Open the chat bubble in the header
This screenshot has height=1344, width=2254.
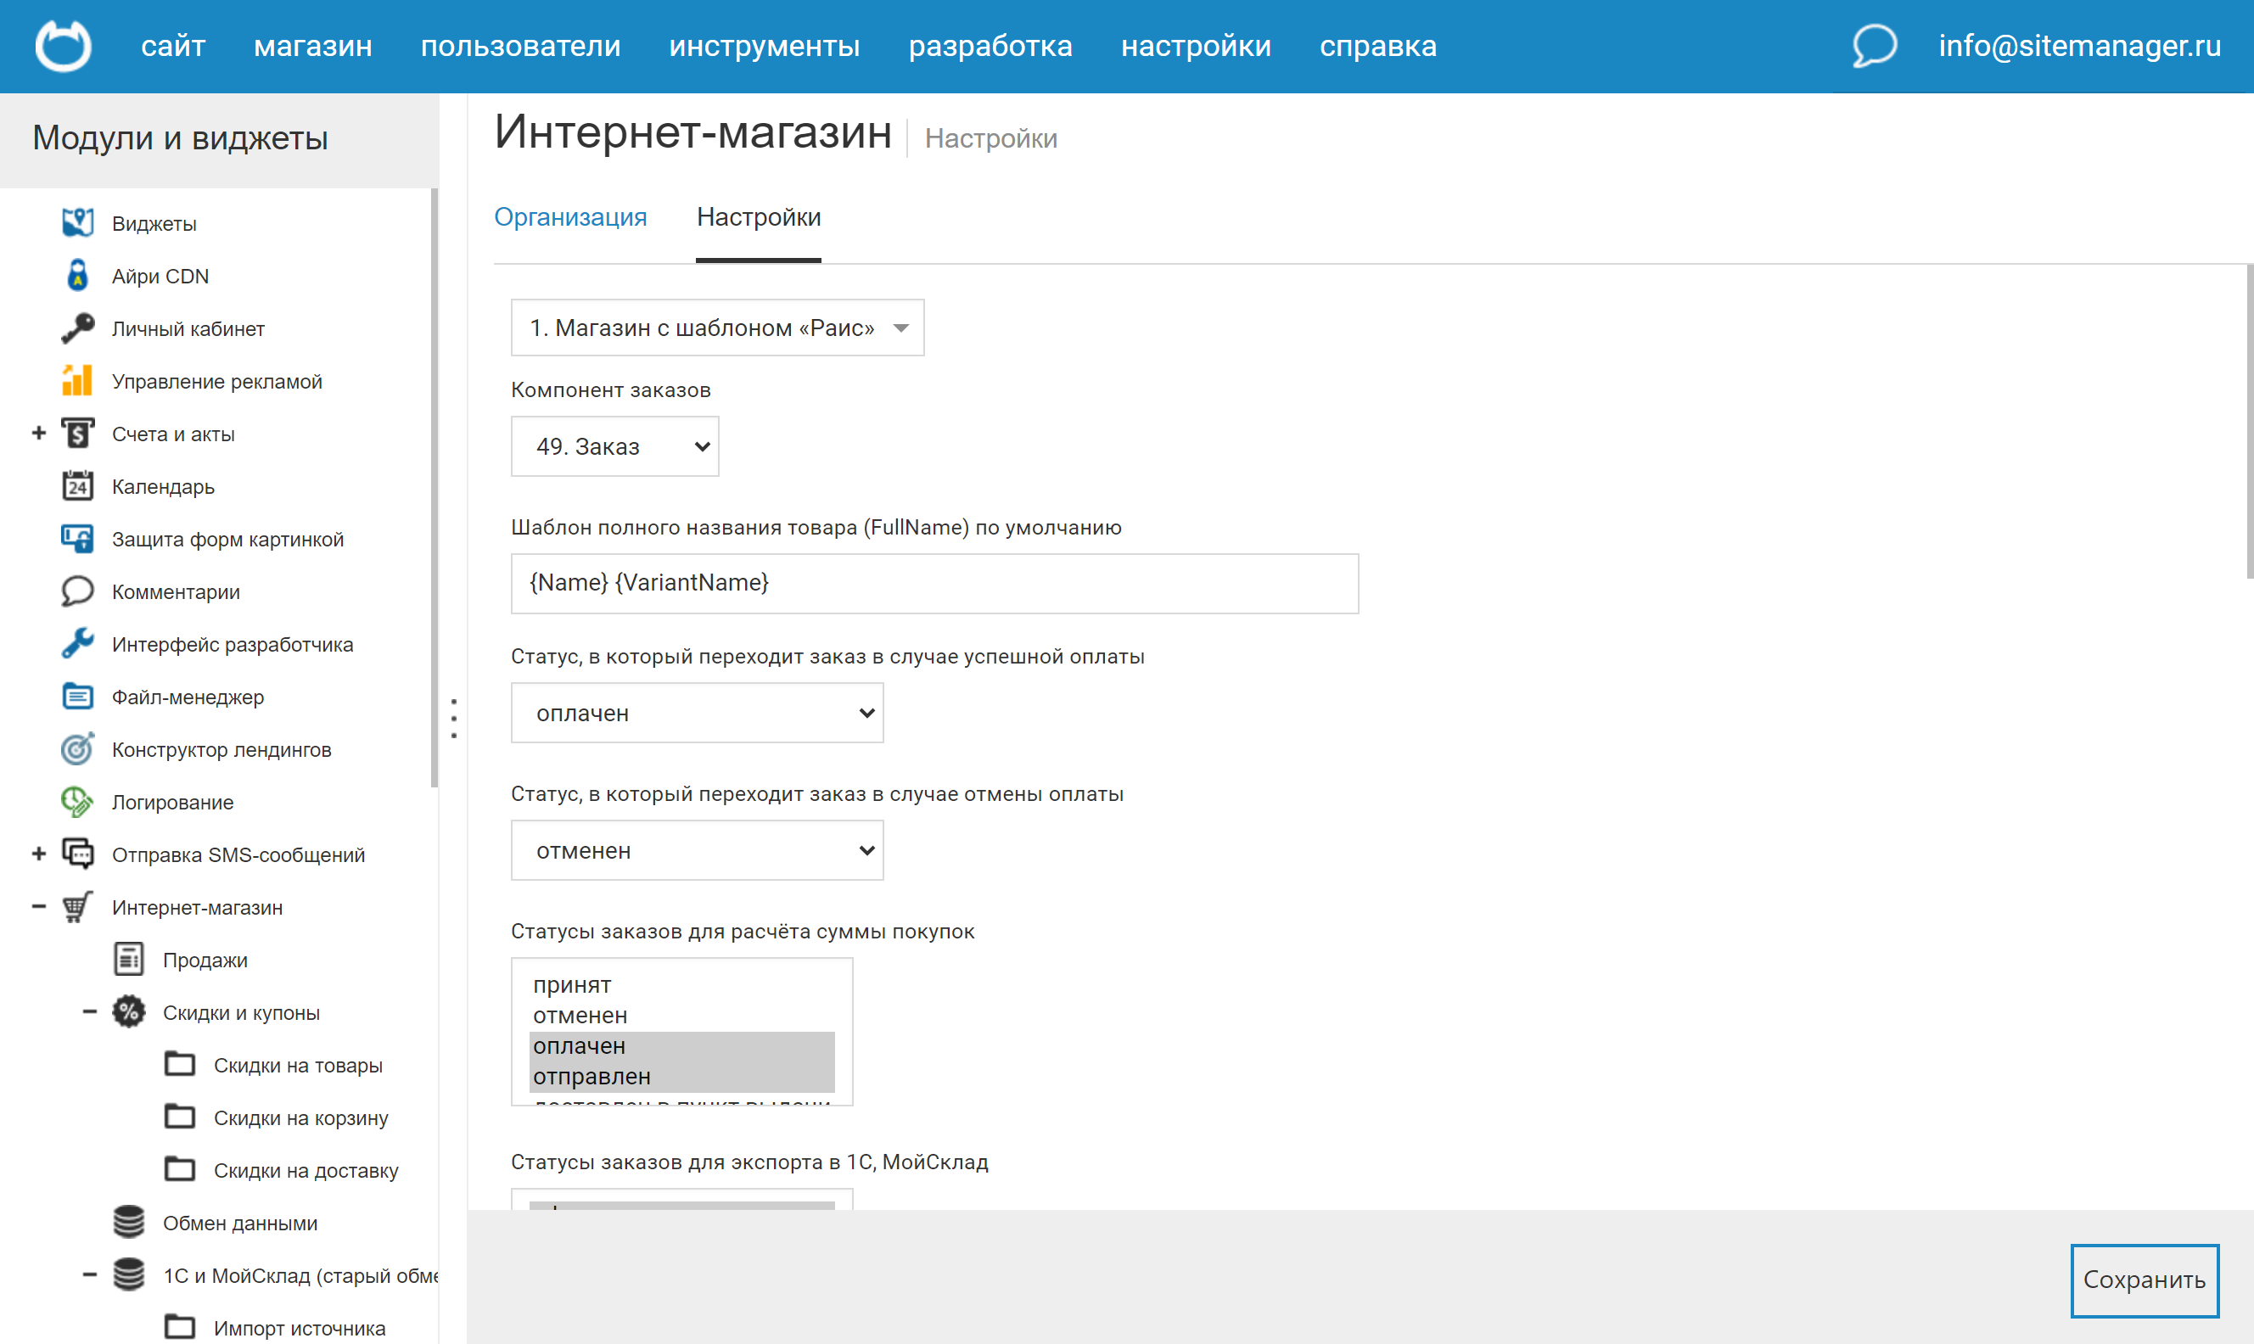pos(1875,45)
